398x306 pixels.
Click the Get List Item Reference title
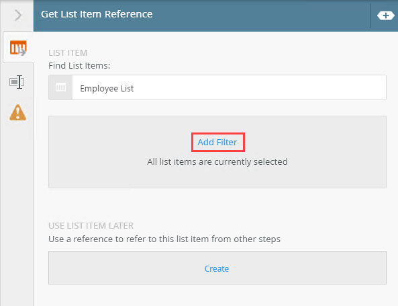click(x=97, y=14)
